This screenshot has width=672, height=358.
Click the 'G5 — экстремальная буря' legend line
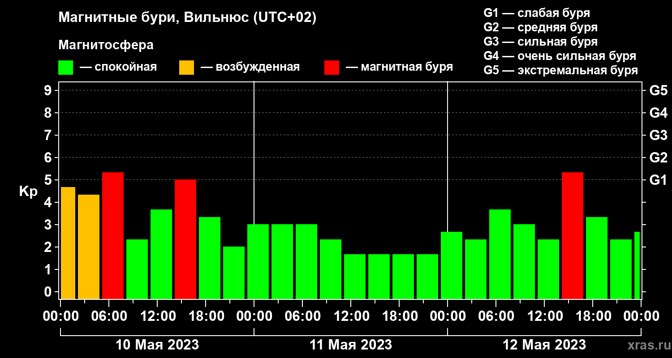561,71
